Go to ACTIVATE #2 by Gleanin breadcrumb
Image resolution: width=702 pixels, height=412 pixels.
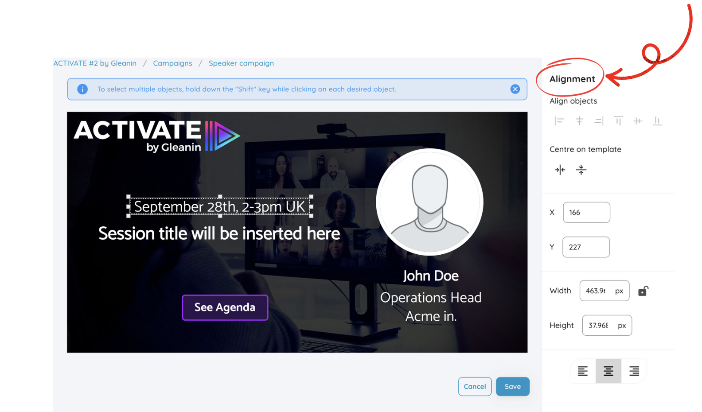point(95,63)
